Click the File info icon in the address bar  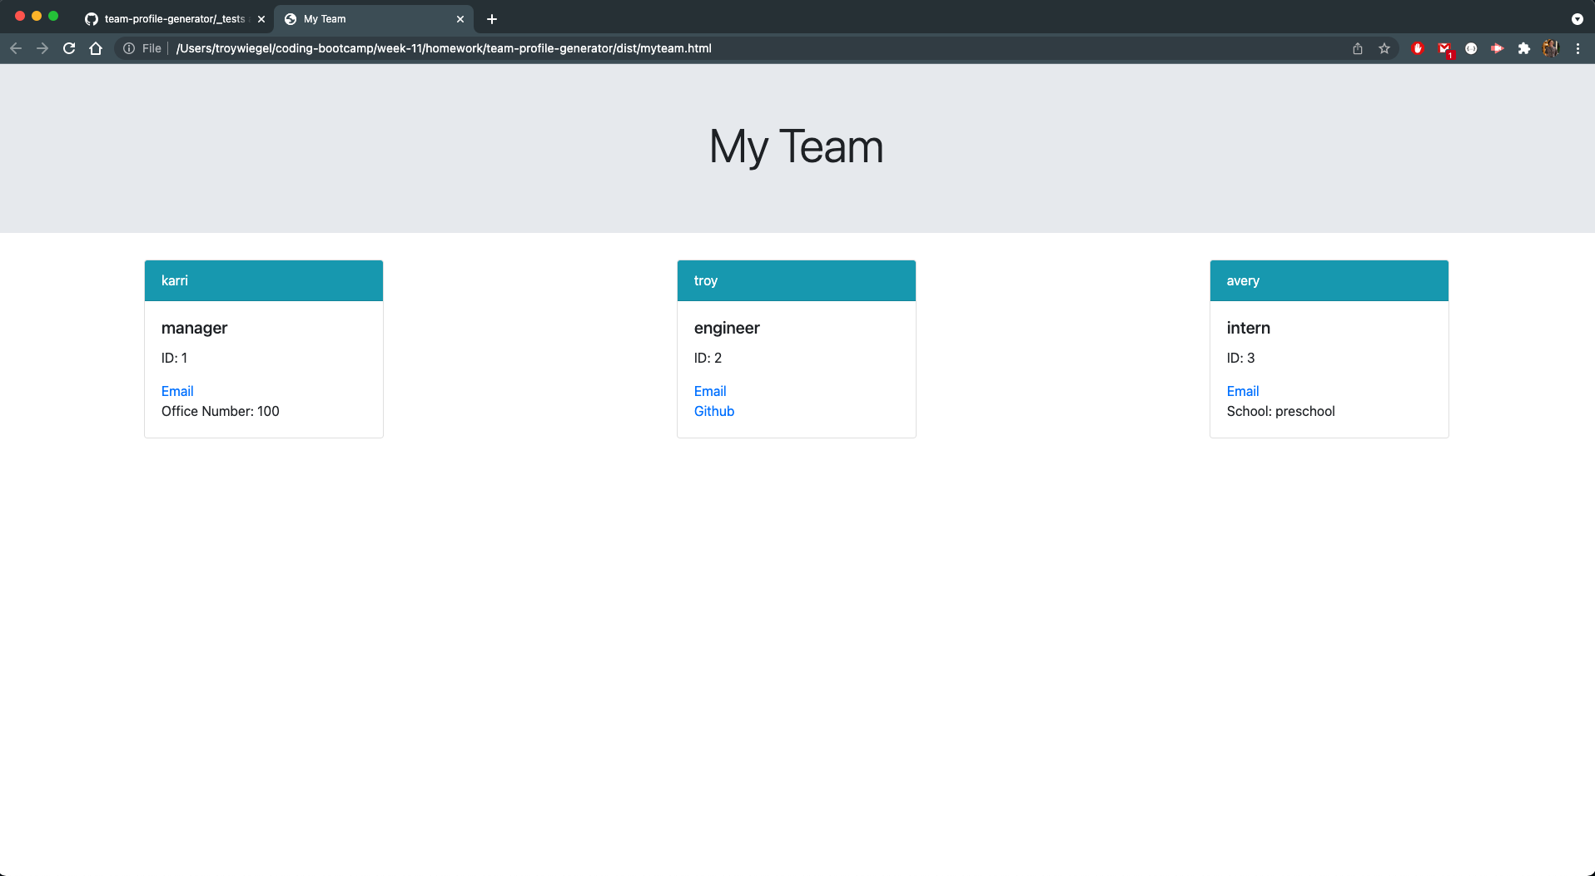pyautogui.click(x=129, y=48)
